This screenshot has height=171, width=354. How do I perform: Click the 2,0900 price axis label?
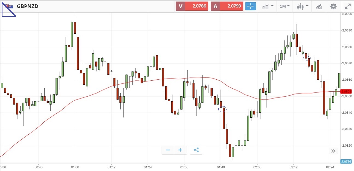click(346, 14)
